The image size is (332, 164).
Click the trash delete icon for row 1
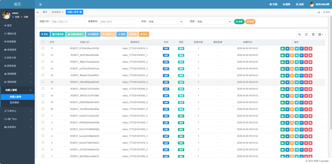pos(310,116)
